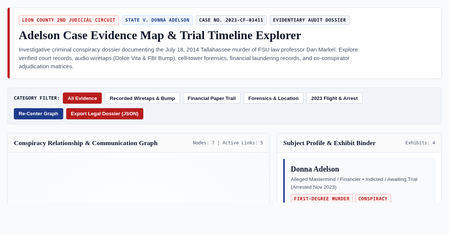Open the 2023 Flight & Arrest category
Viewport: 449px width, 235px height.
pos(335,98)
